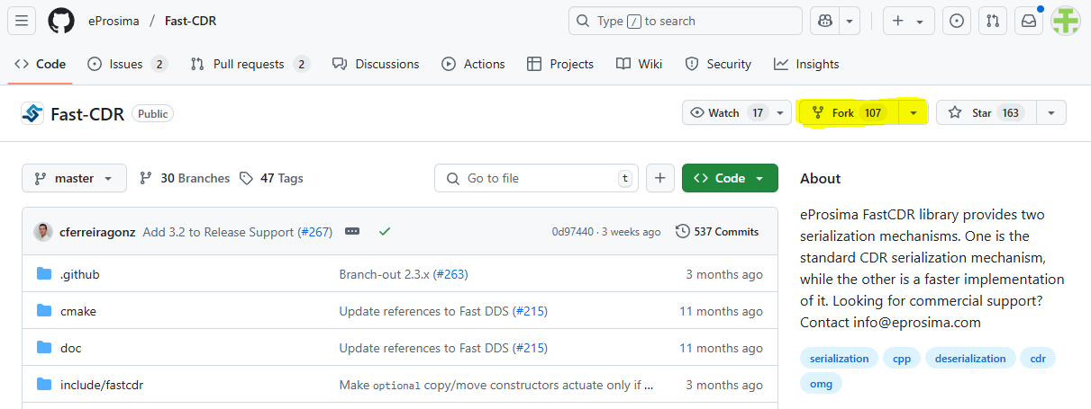Open the include/fastcdr folder

click(102, 385)
